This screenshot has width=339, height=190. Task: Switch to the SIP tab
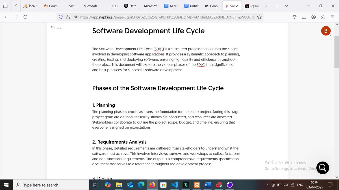73,6
